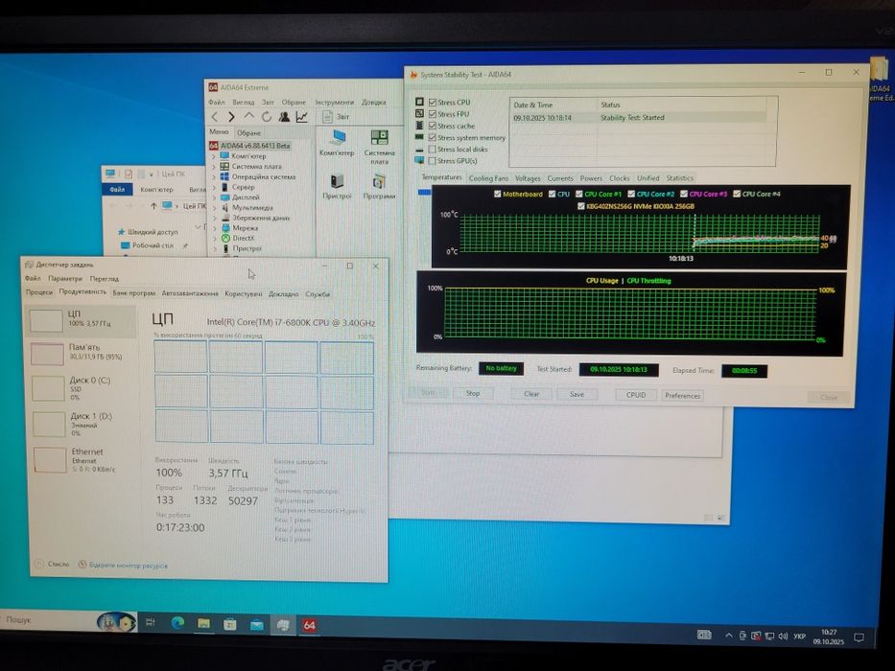Open the Програми icon in AIDA64 right pane
This screenshot has height=671, width=895.
[379, 182]
